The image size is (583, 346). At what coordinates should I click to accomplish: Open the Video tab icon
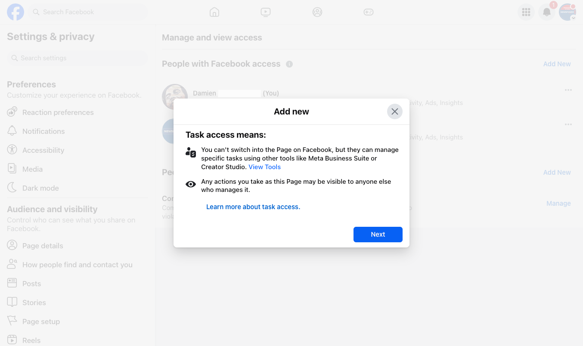point(266,12)
